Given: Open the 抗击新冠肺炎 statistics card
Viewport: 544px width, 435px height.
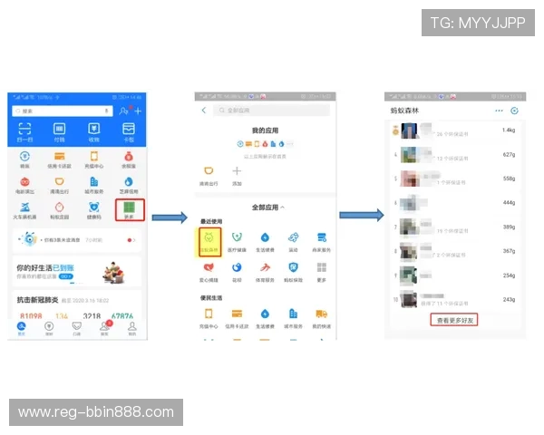Looking at the screenshot, I should tap(77, 305).
